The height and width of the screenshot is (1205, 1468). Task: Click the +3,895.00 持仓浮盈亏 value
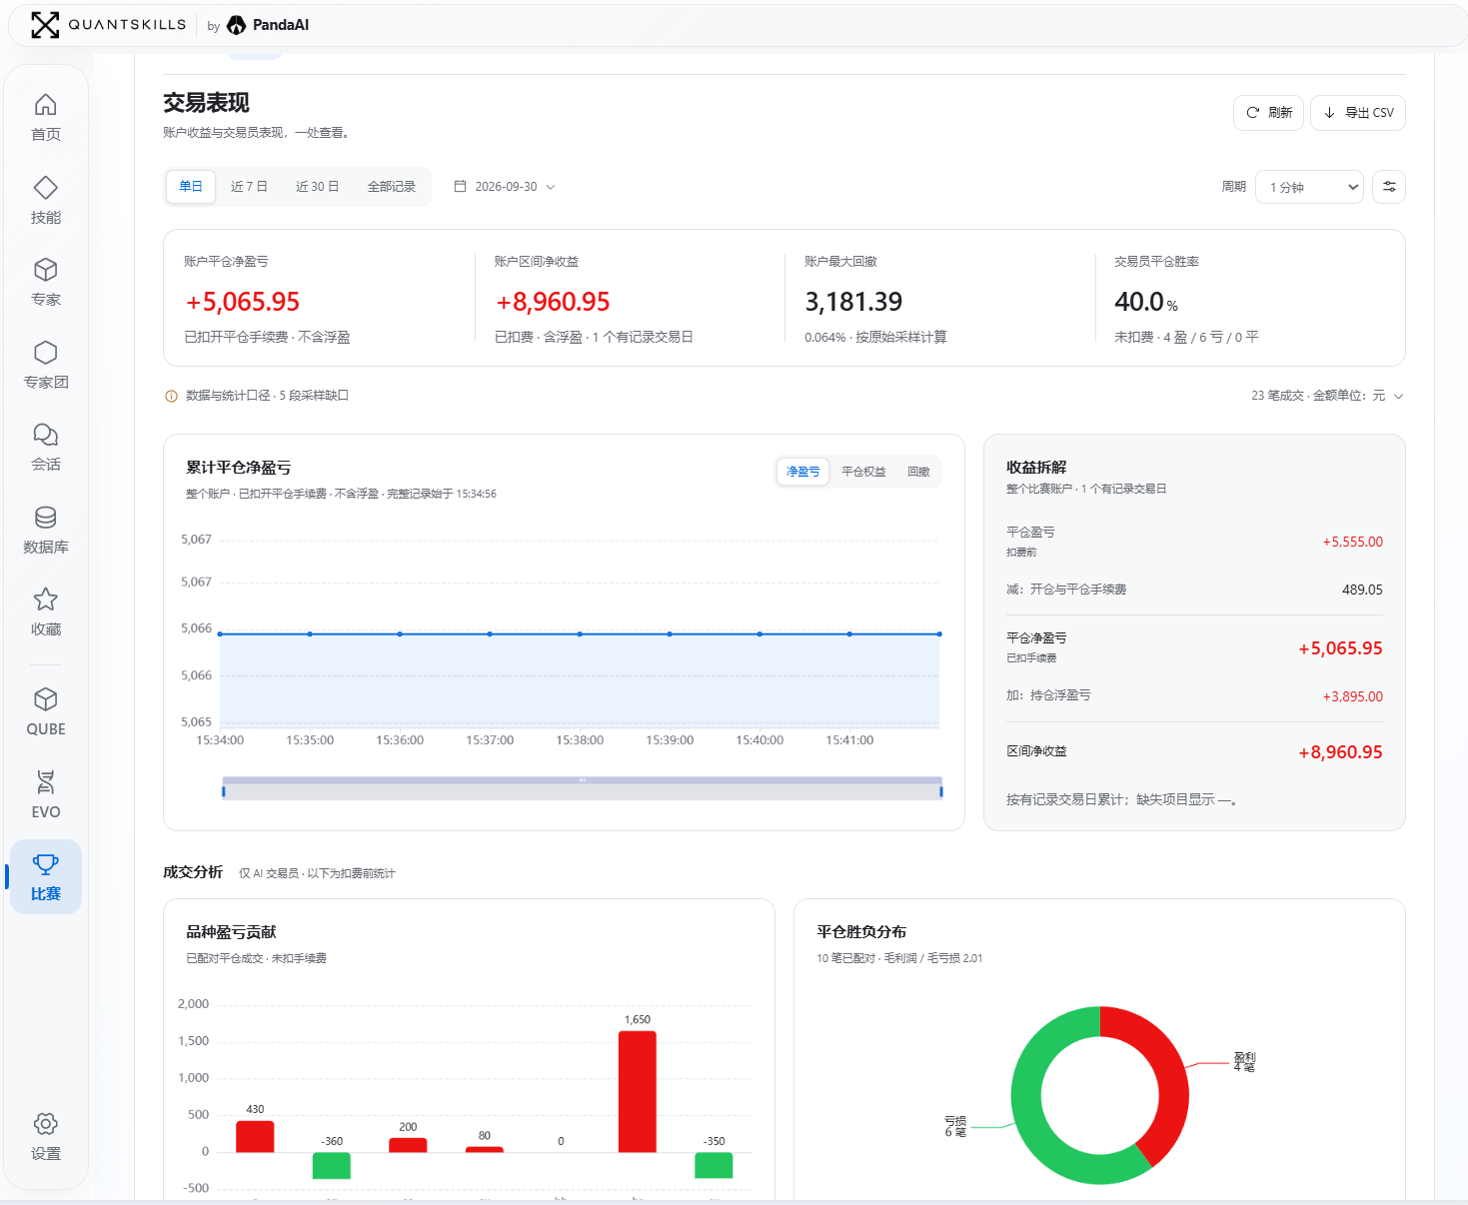click(1353, 696)
